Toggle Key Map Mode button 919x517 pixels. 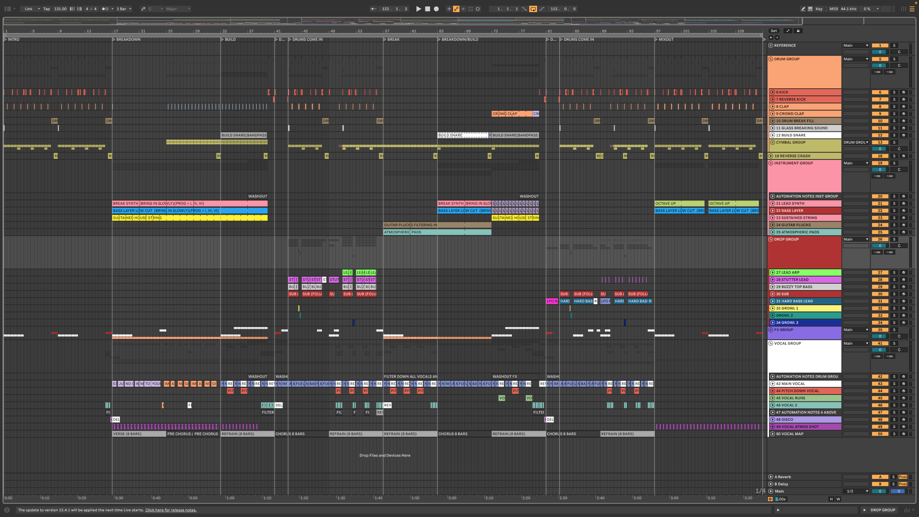tap(819, 9)
